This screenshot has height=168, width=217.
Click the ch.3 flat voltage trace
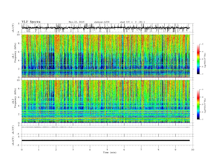click(106, 127)
